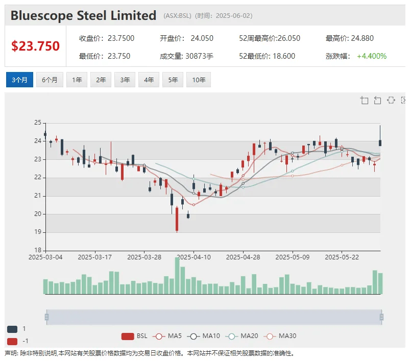This screenshot has height=361, width=411.
Task: Toggle the MA20 legend entry
Action: pos(241,336)
